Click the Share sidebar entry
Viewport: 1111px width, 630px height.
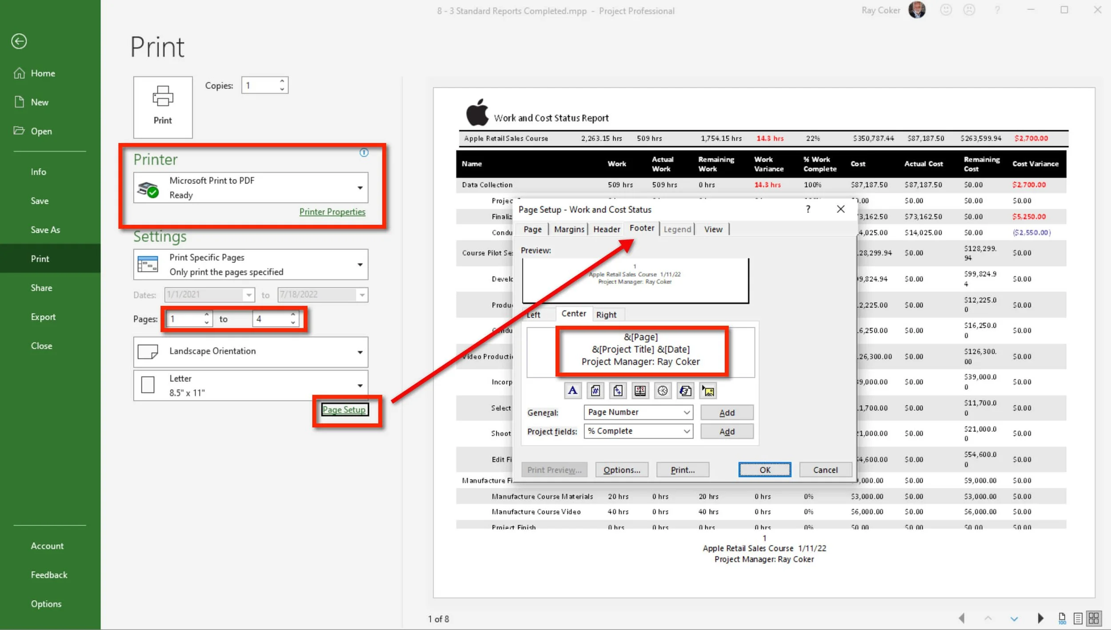point(41,288)
